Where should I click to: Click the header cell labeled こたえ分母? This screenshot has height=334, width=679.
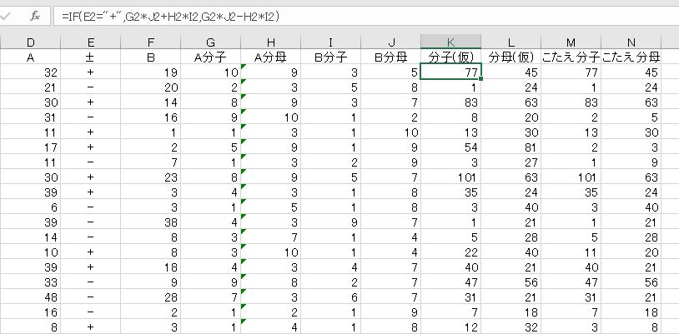point(631,57)
